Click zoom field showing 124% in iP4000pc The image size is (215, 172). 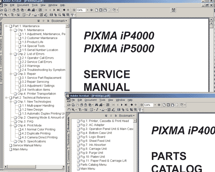(148, 105)
